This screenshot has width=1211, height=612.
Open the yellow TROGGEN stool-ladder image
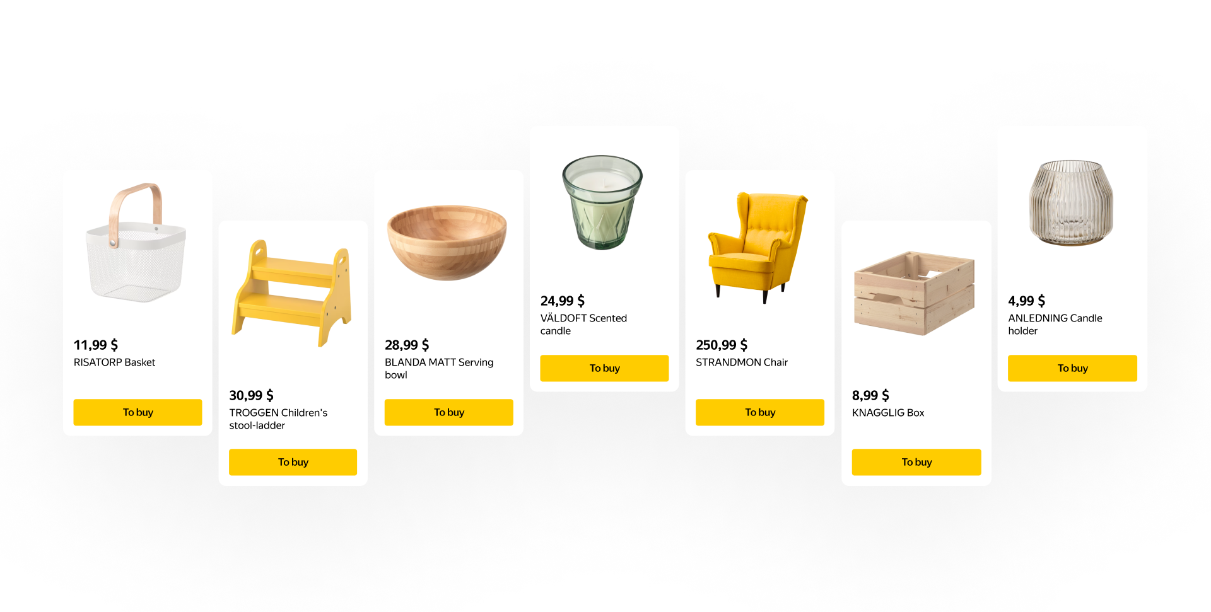pos(291,294)
